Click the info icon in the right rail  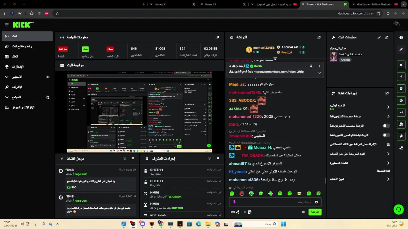[401, 38]
